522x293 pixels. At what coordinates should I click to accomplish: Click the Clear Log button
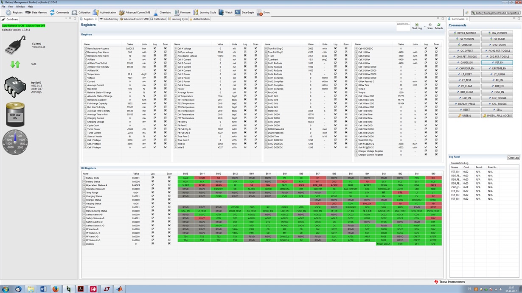tap(514, 158)
